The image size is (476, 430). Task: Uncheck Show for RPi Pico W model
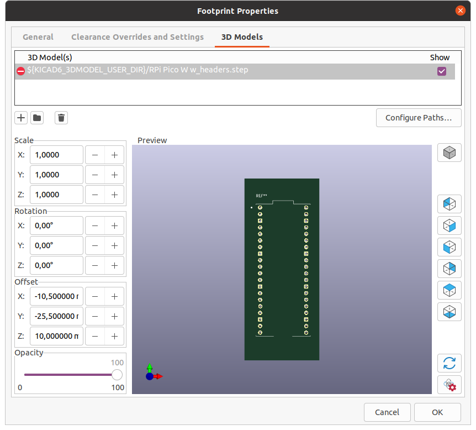click(x=441, y=71)
